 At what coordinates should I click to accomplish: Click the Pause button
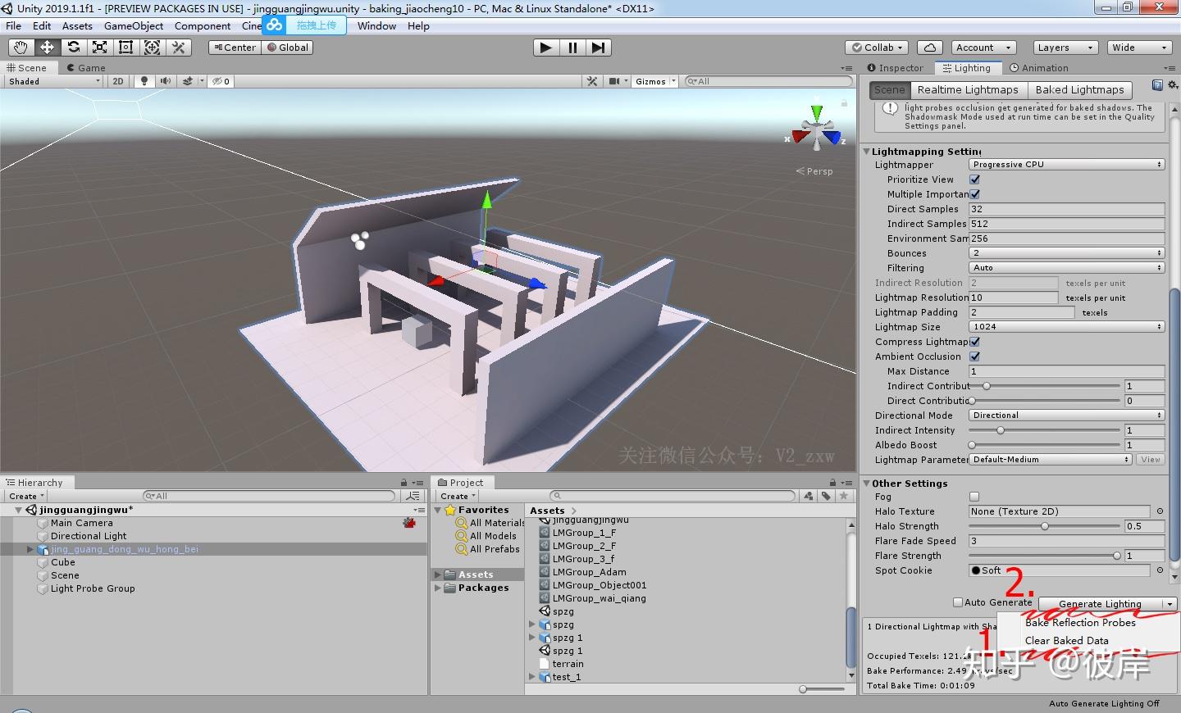[572, 48]
